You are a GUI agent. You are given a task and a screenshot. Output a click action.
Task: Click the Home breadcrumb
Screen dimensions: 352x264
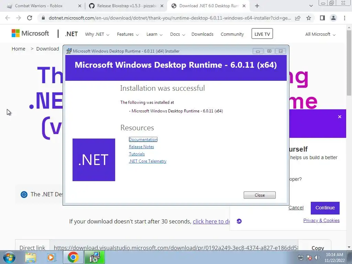[19, 49]
